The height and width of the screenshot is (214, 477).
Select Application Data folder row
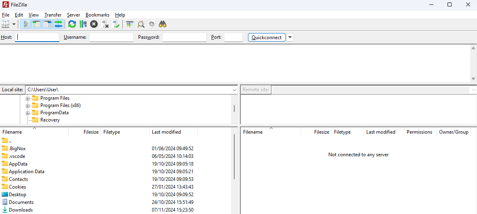116,172
